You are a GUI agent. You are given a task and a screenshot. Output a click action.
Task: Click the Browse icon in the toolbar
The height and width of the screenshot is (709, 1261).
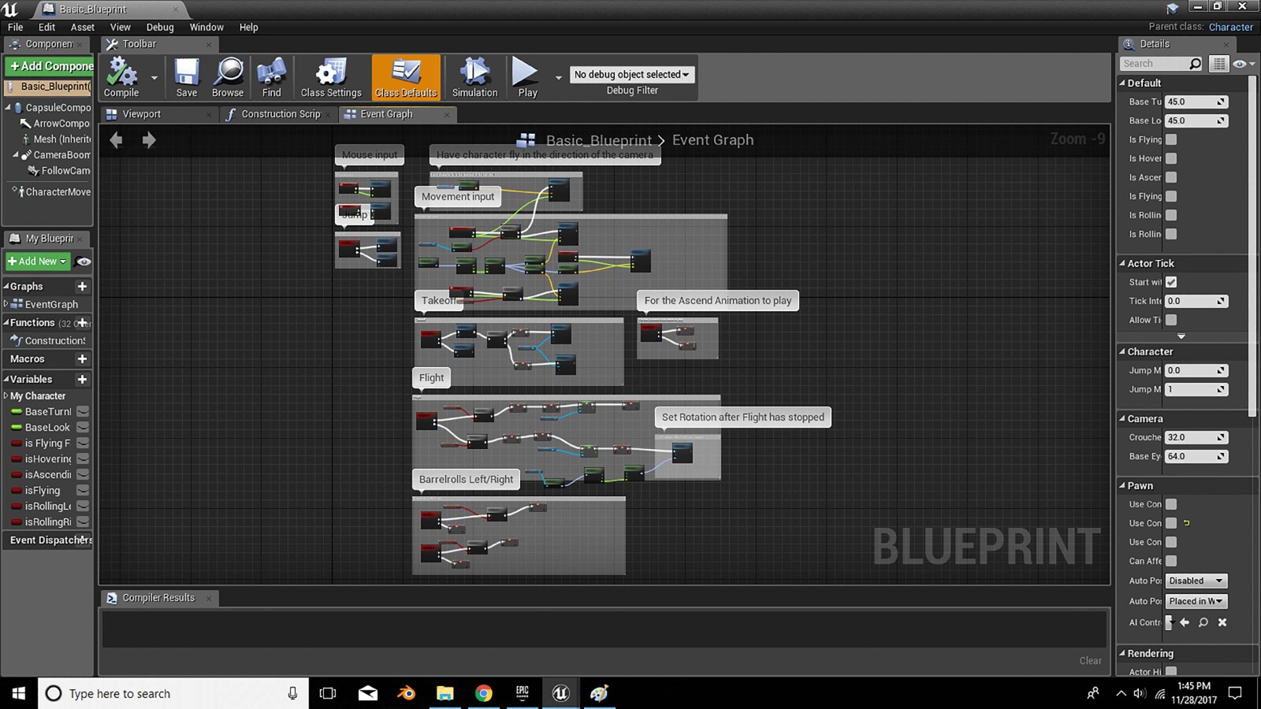click(227, 76)
